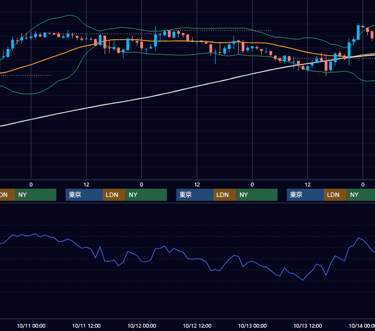Click the 10/13 00:00 date label

253,325
